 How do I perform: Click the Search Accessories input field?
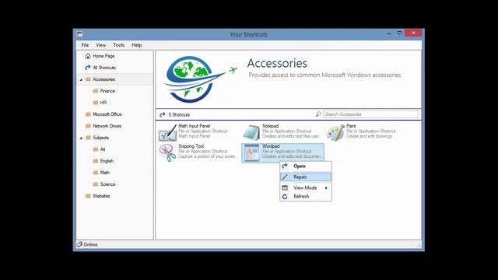[x=370, y=114]
